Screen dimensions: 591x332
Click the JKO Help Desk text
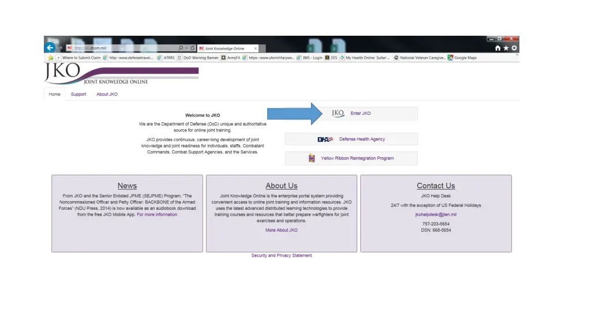(x=436, y=196)
